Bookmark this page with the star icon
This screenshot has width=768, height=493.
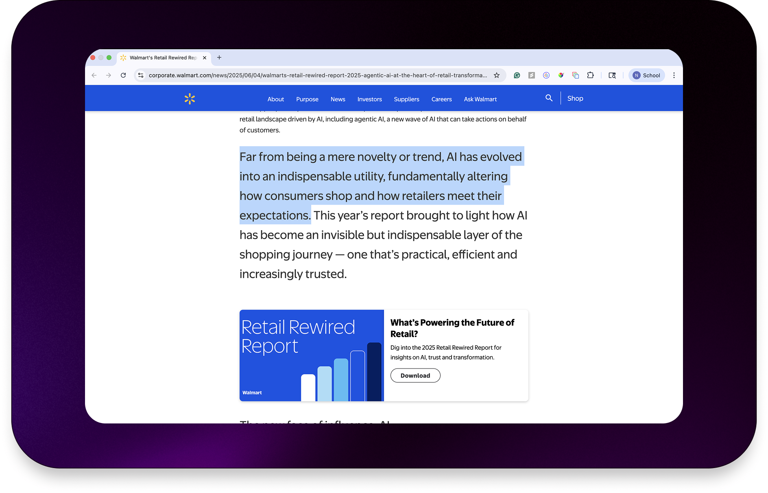point(497,75)
